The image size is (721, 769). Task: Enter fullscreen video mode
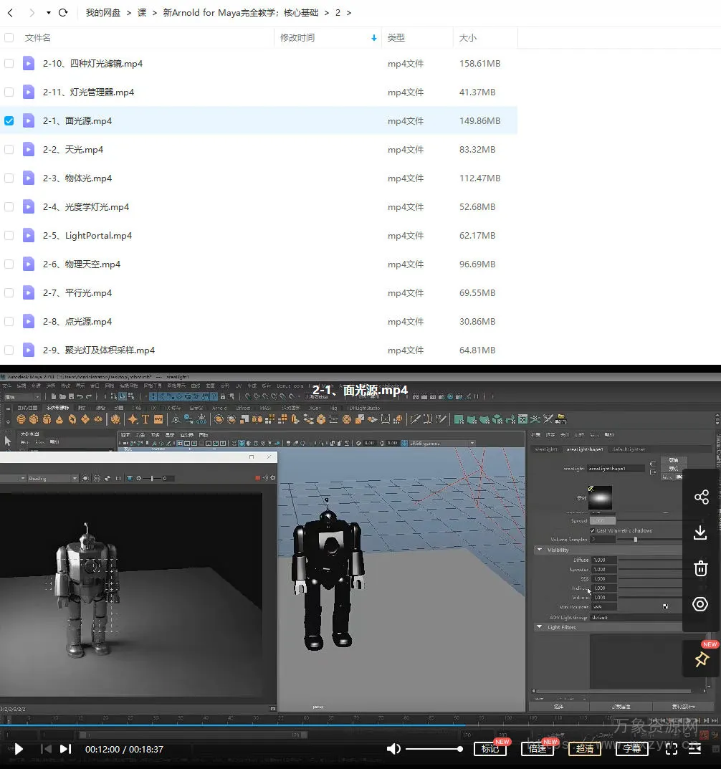point(672,749)
